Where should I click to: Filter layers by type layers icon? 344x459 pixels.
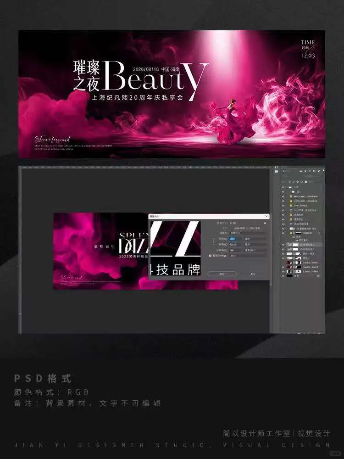(310, 171)
